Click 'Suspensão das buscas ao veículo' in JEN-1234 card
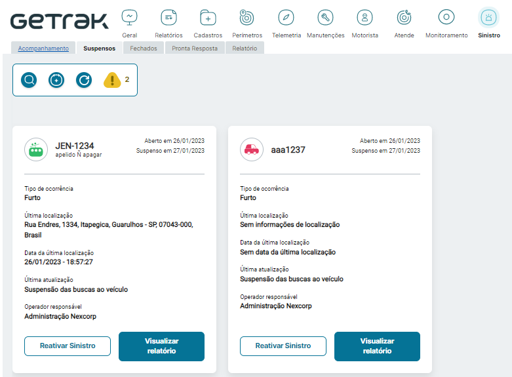512x377 pixels. pos(76,289)
